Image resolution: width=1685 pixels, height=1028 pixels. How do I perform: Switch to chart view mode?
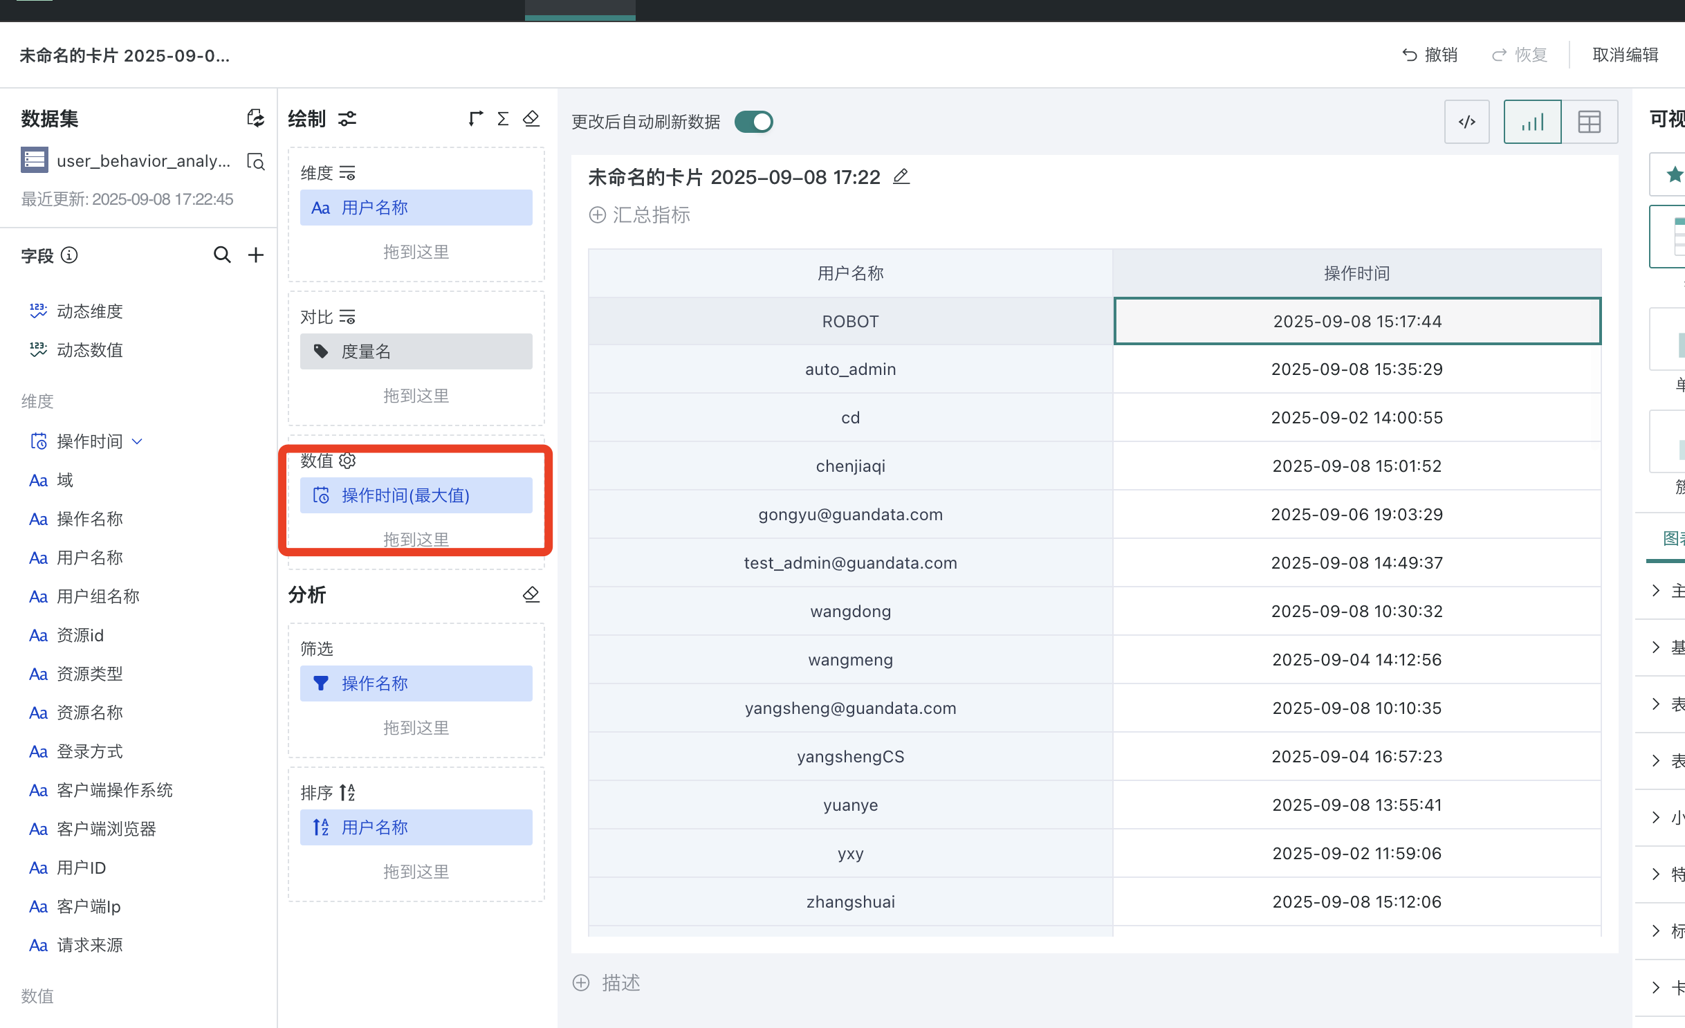(x=1532, y=122)
